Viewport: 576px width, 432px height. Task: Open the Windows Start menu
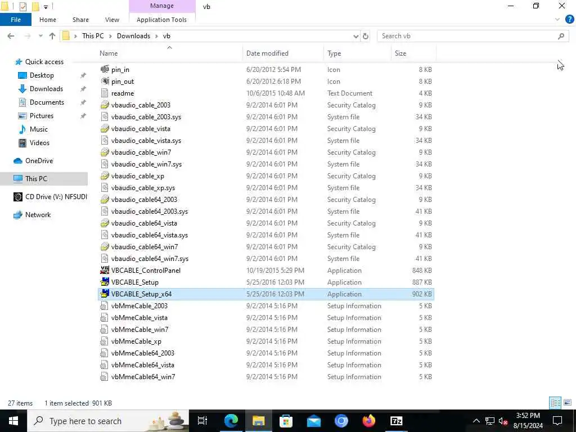[13, 421]
